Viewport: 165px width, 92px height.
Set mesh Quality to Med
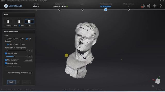(20, 26)
